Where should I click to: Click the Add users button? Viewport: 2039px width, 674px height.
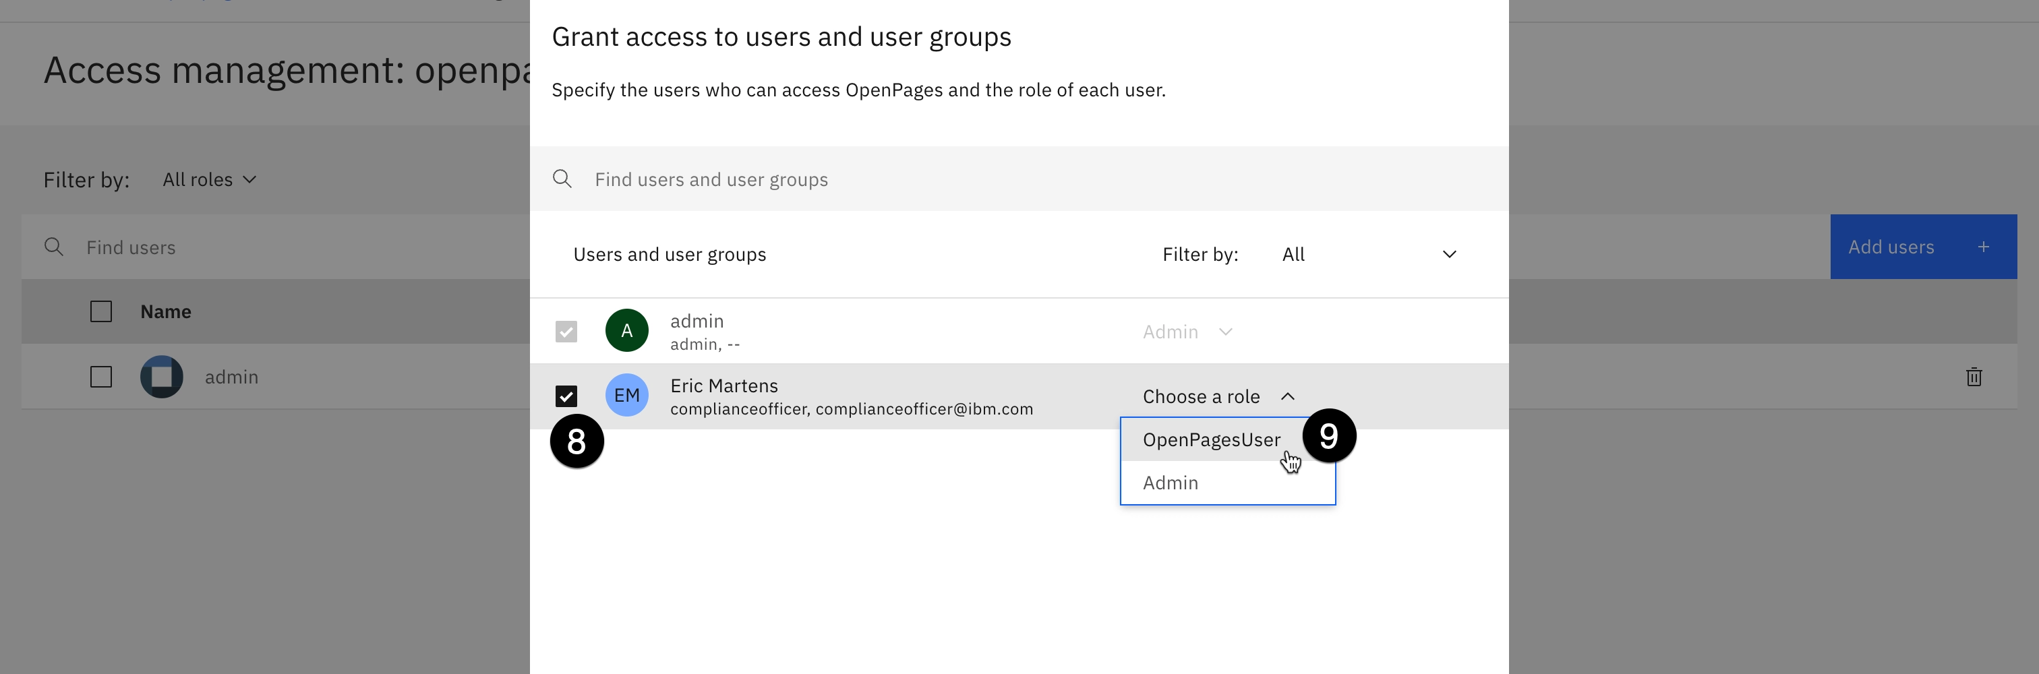tap(1924, 247)
